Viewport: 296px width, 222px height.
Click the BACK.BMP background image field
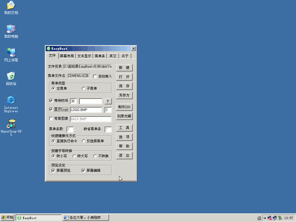click(x=90, y=119)
